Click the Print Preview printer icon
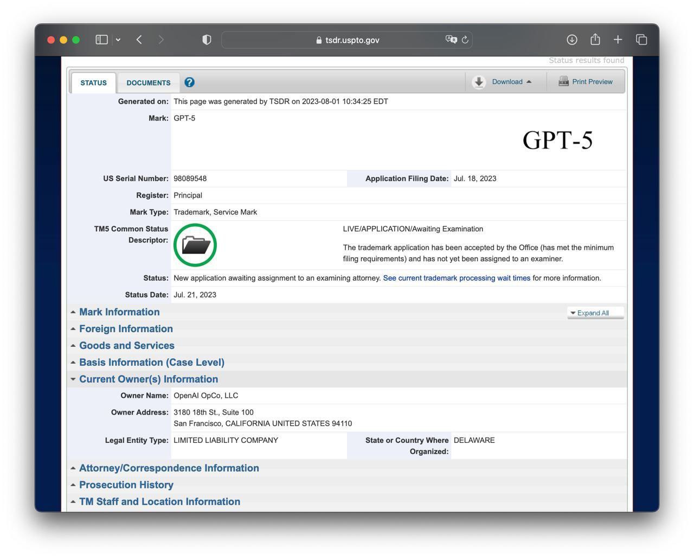Image resolution: width=694 pixels, height=558 pixels. click(563, 81)
